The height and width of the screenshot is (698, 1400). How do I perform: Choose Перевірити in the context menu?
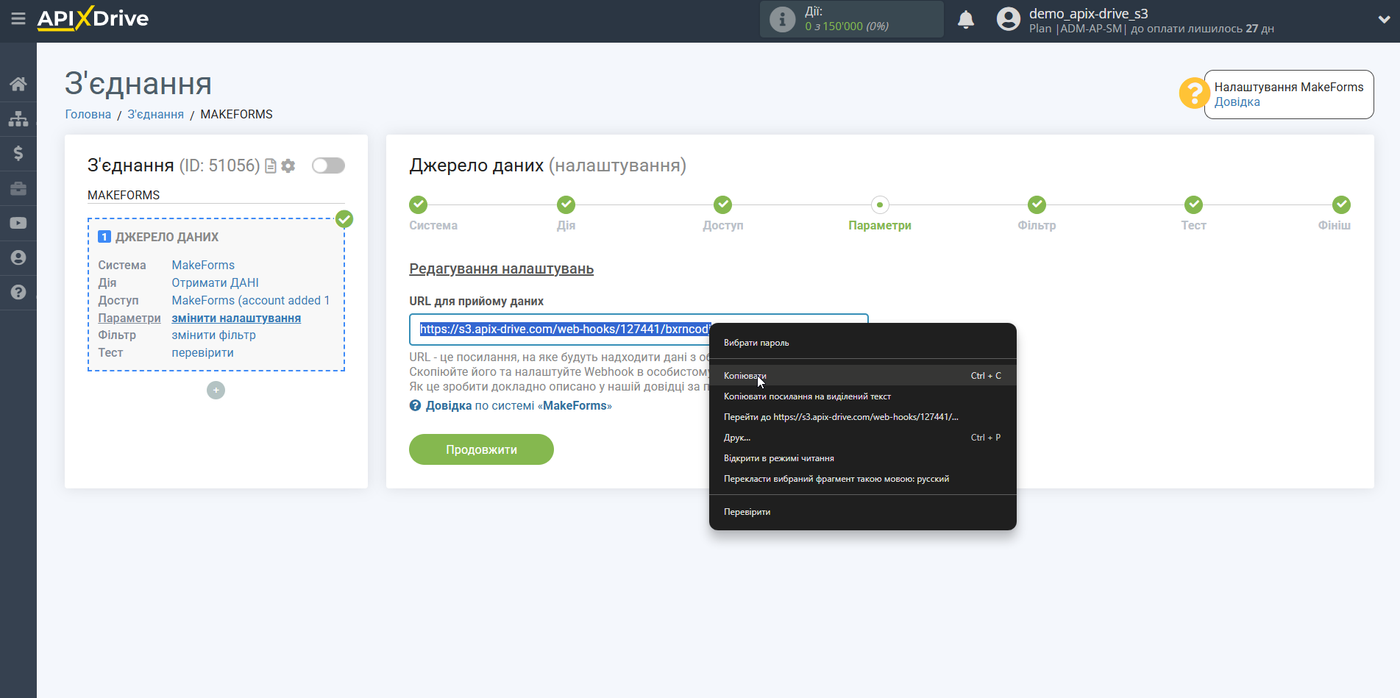(863, 512)
